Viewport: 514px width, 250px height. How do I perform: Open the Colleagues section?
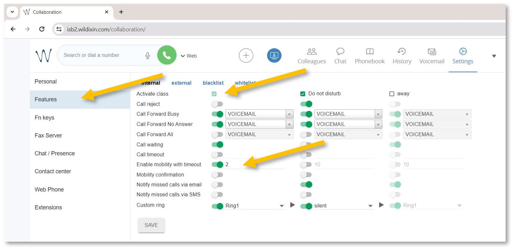(311, 56)
